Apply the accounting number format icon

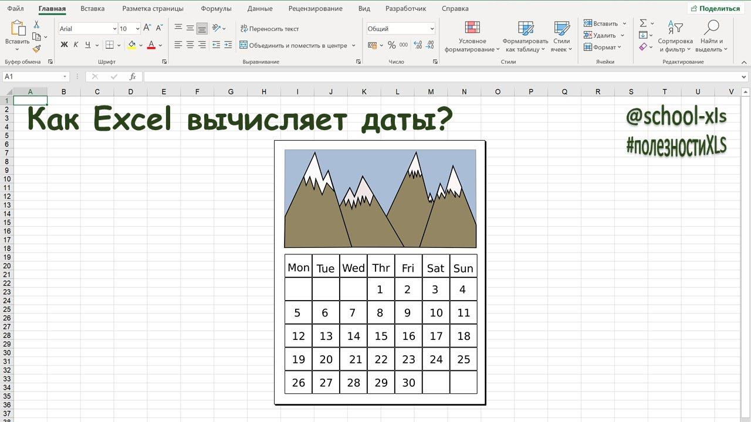(x=372, y=45)
